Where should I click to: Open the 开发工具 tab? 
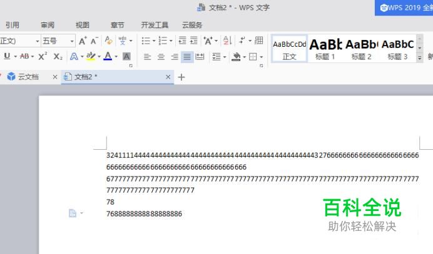155,25
